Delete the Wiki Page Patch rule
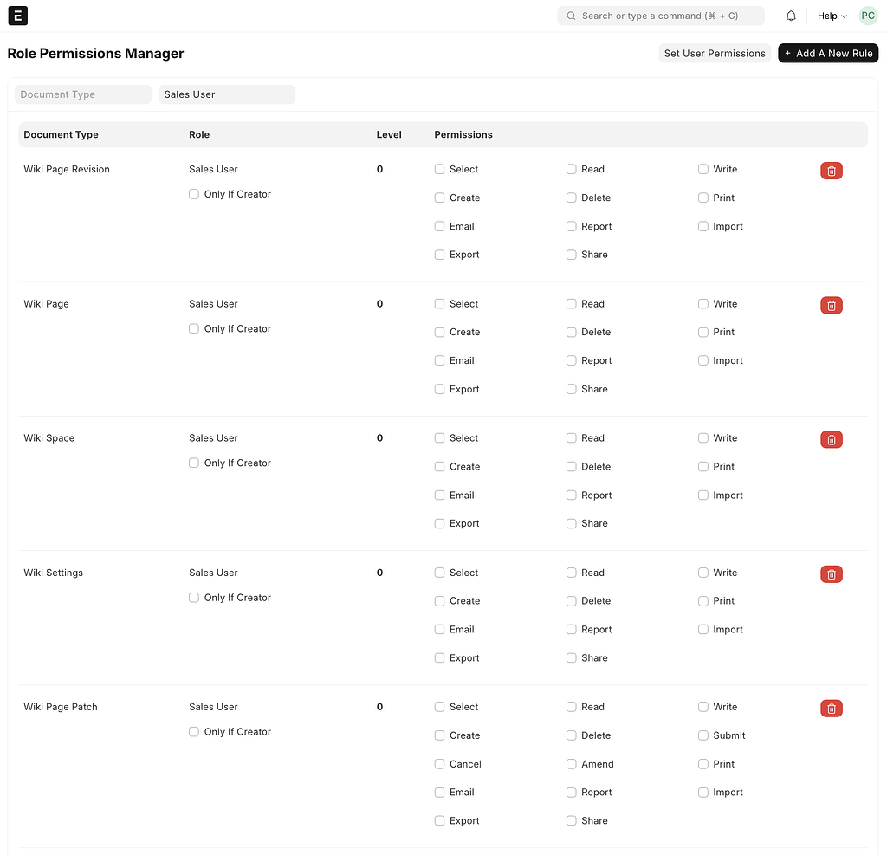Image resolution: width=887 pixels, height=855 pixels. [831, 708]
